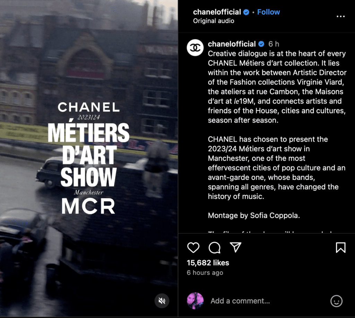Share post with paper plane icon
355x318 pixels.
235,247
